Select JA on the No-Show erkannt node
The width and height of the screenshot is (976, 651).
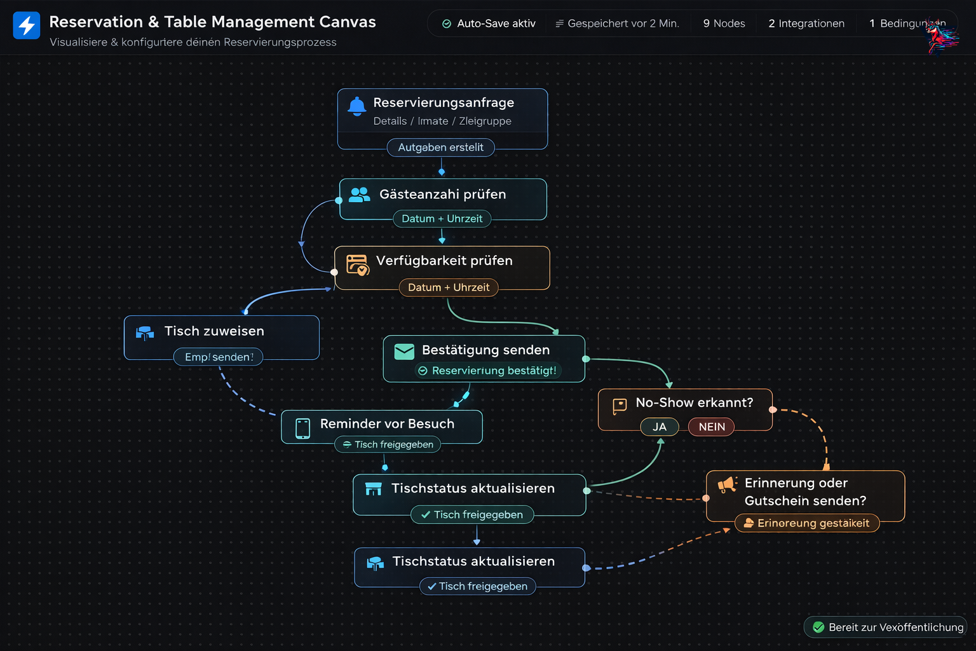pyautogui.click(x=660, y=427)
